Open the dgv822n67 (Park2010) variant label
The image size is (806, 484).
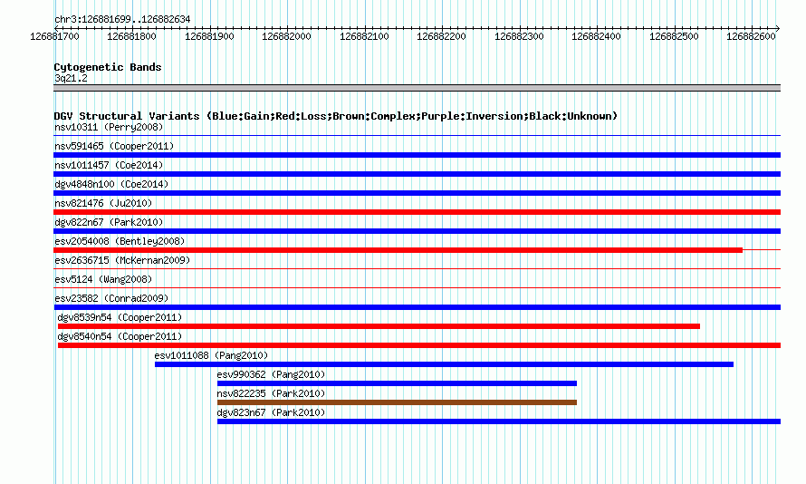pyautogui.click(x=109, y=222)
